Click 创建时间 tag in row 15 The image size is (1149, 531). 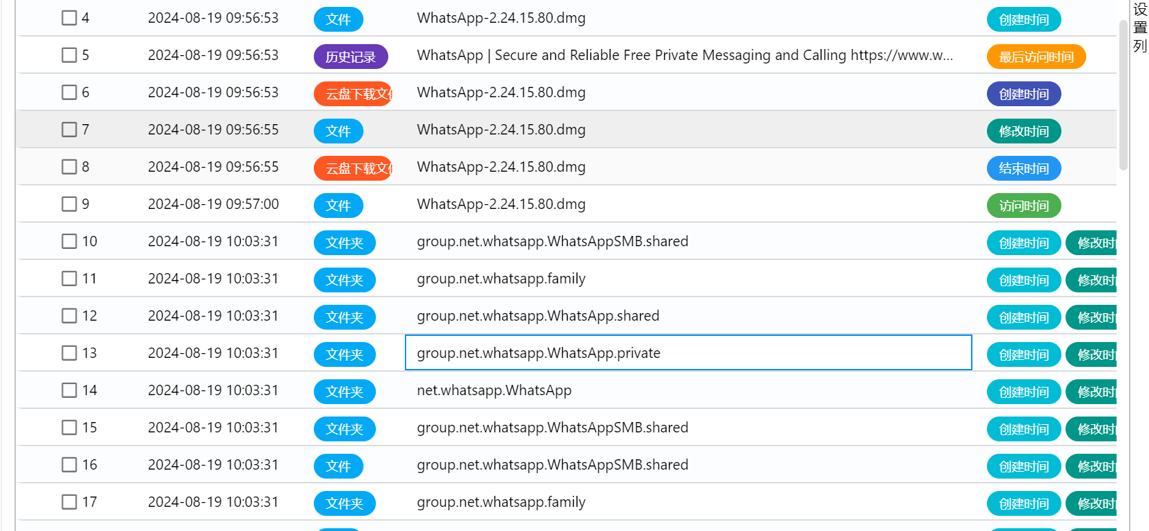click(x=1024, y=429)
